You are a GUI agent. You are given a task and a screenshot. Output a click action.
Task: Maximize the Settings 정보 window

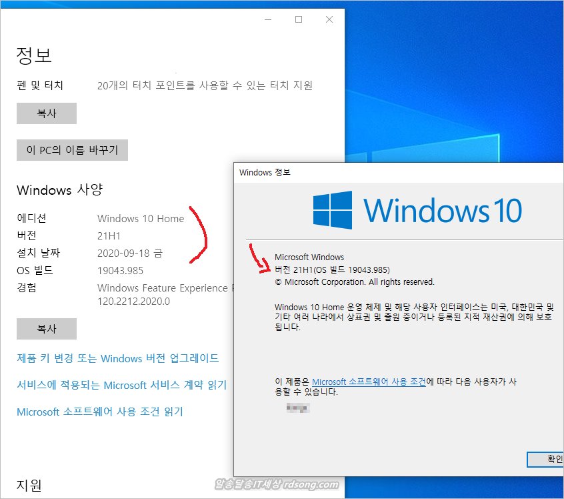click(x=299, y=19)
